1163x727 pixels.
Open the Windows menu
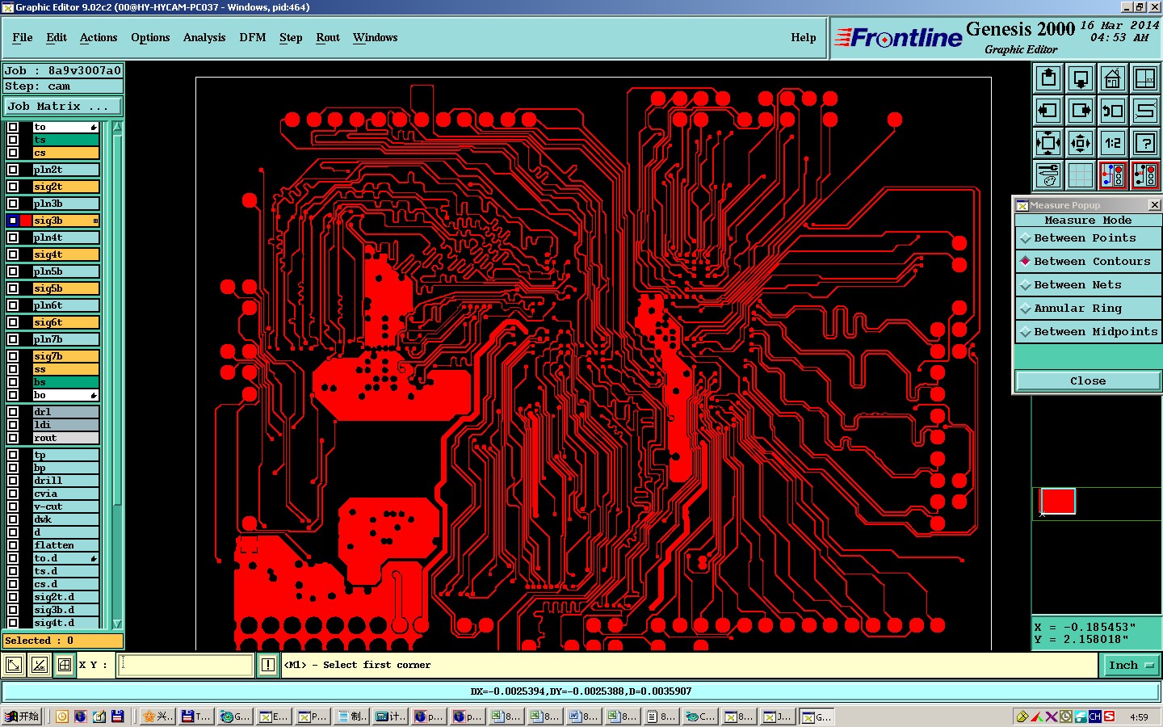click(376, 38)
